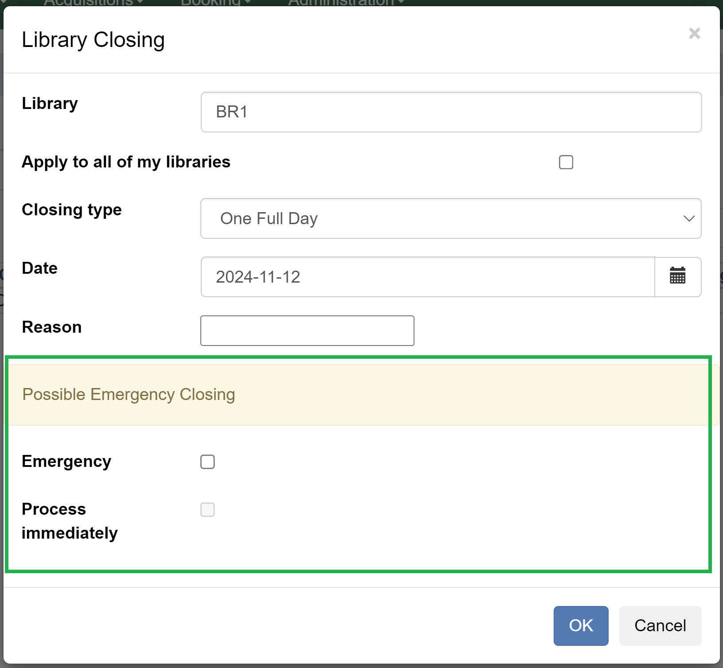Tick the Emergency checkbox
This screenshot has width=723, height=668.
click(x=207, y=462)
